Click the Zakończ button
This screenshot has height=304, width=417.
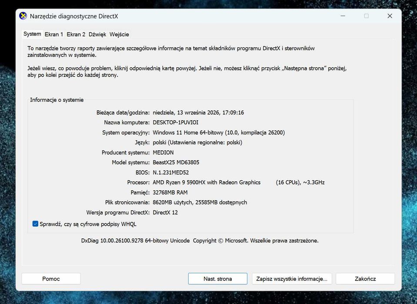365,279
